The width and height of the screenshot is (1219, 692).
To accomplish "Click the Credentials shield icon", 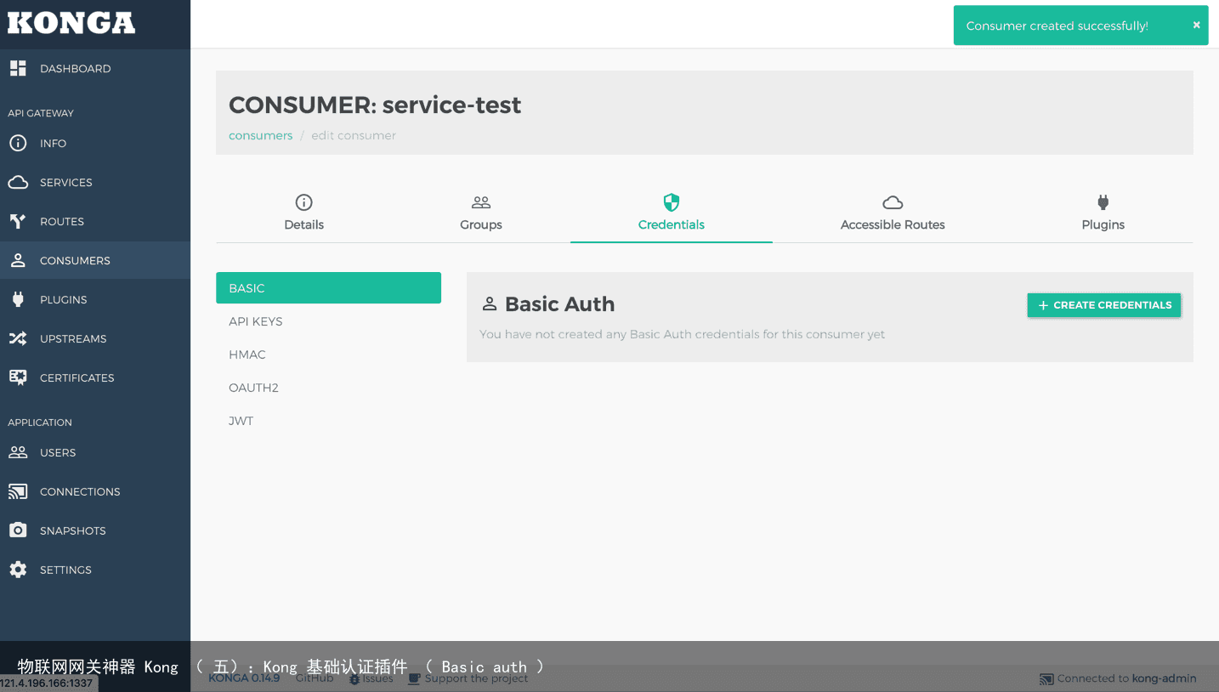I will (x=672, y=202).
